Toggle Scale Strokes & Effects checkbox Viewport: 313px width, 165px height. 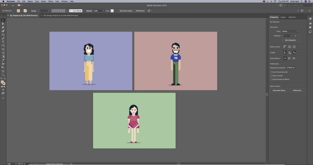(x=272, y=79)
